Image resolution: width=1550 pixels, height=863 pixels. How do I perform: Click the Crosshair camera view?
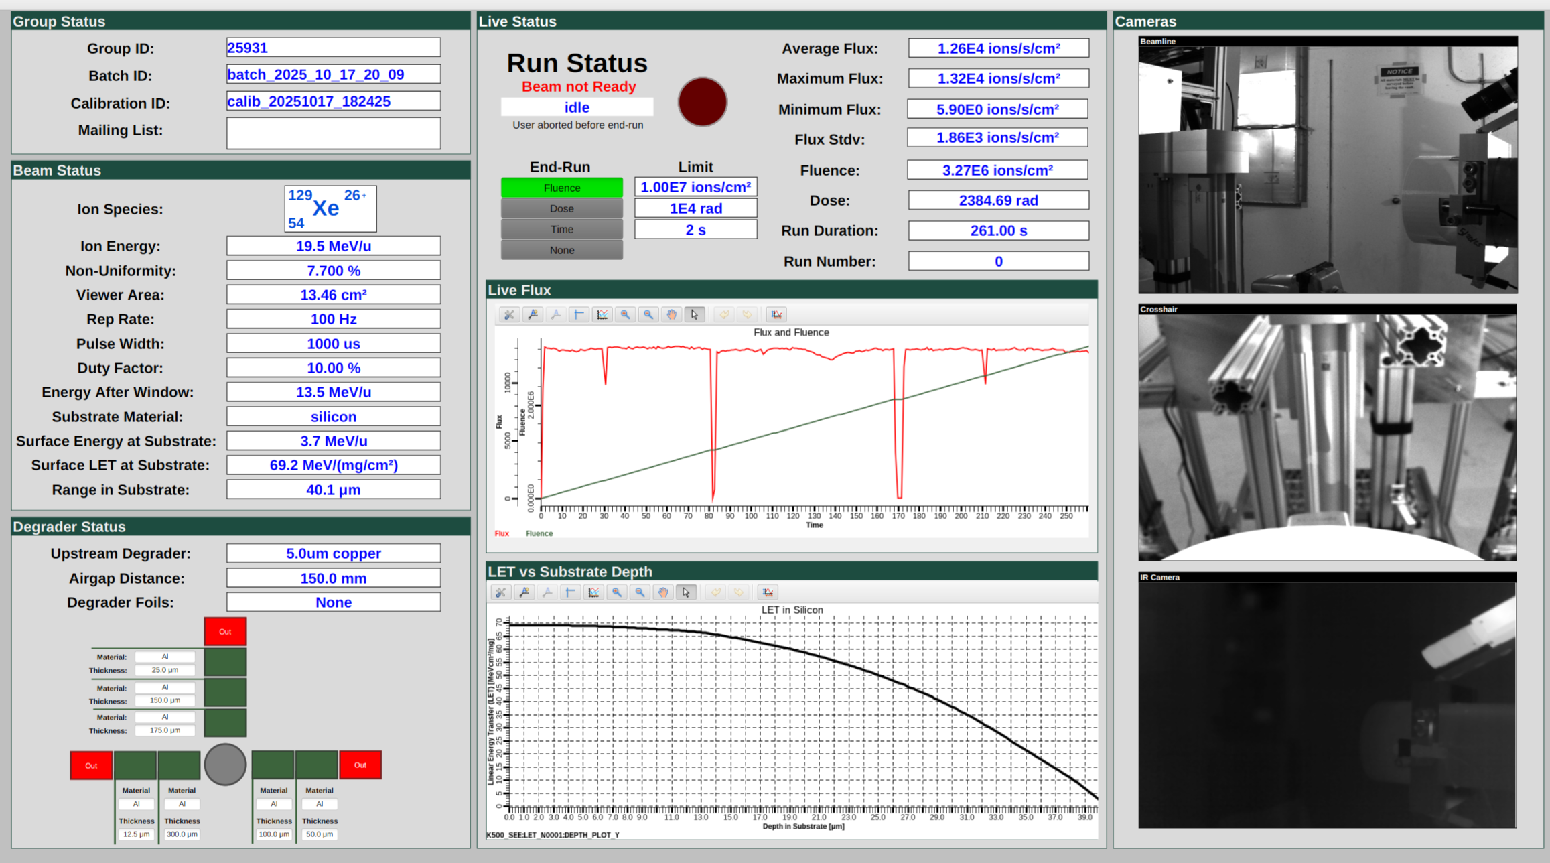[1328, 434]
